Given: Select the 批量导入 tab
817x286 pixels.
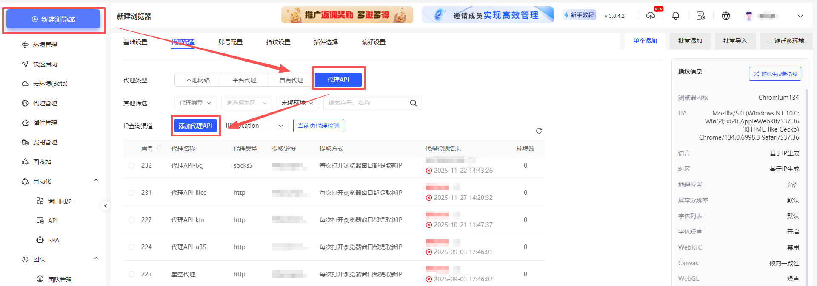Looking at the screenshot, I should point(735,41).
